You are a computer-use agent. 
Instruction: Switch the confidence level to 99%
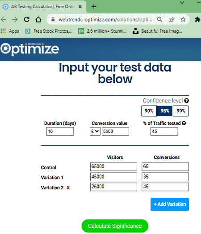pyautogui.click(x=181, y=111)
